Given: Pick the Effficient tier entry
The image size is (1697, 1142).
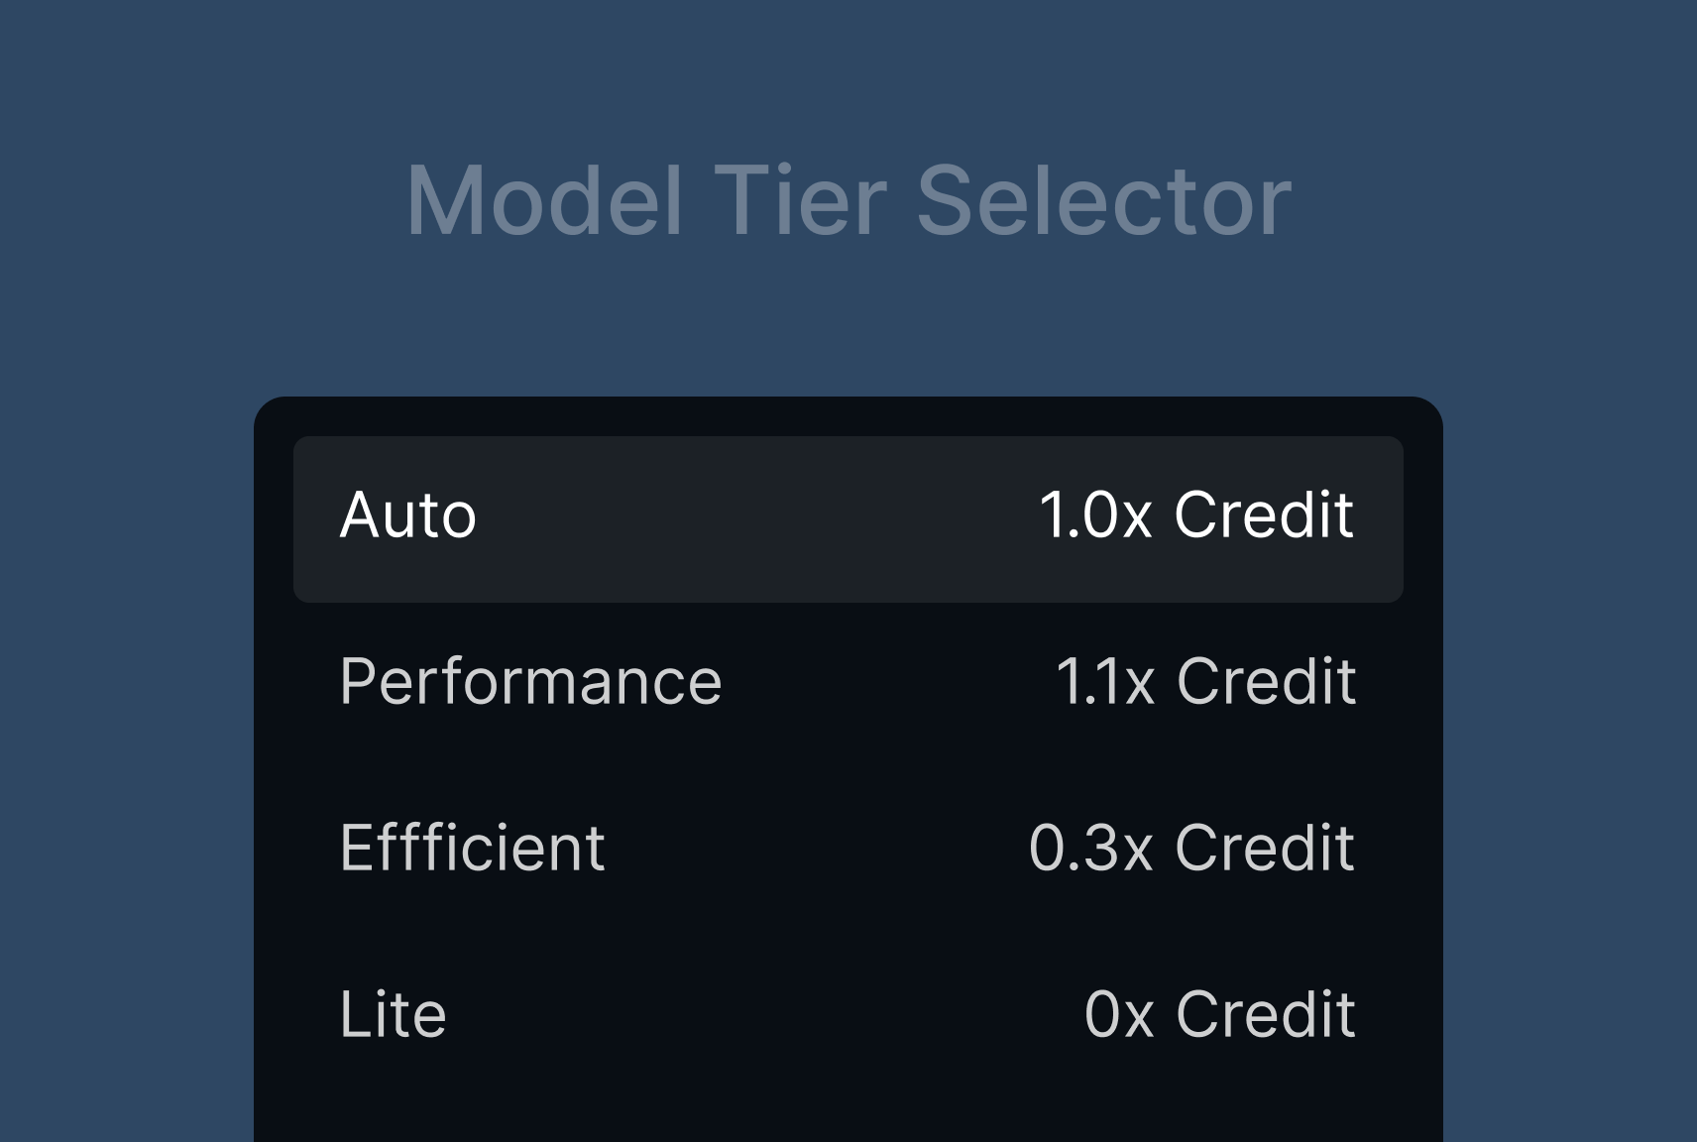Looking at the screenshot, I should [x=472, y=849].
